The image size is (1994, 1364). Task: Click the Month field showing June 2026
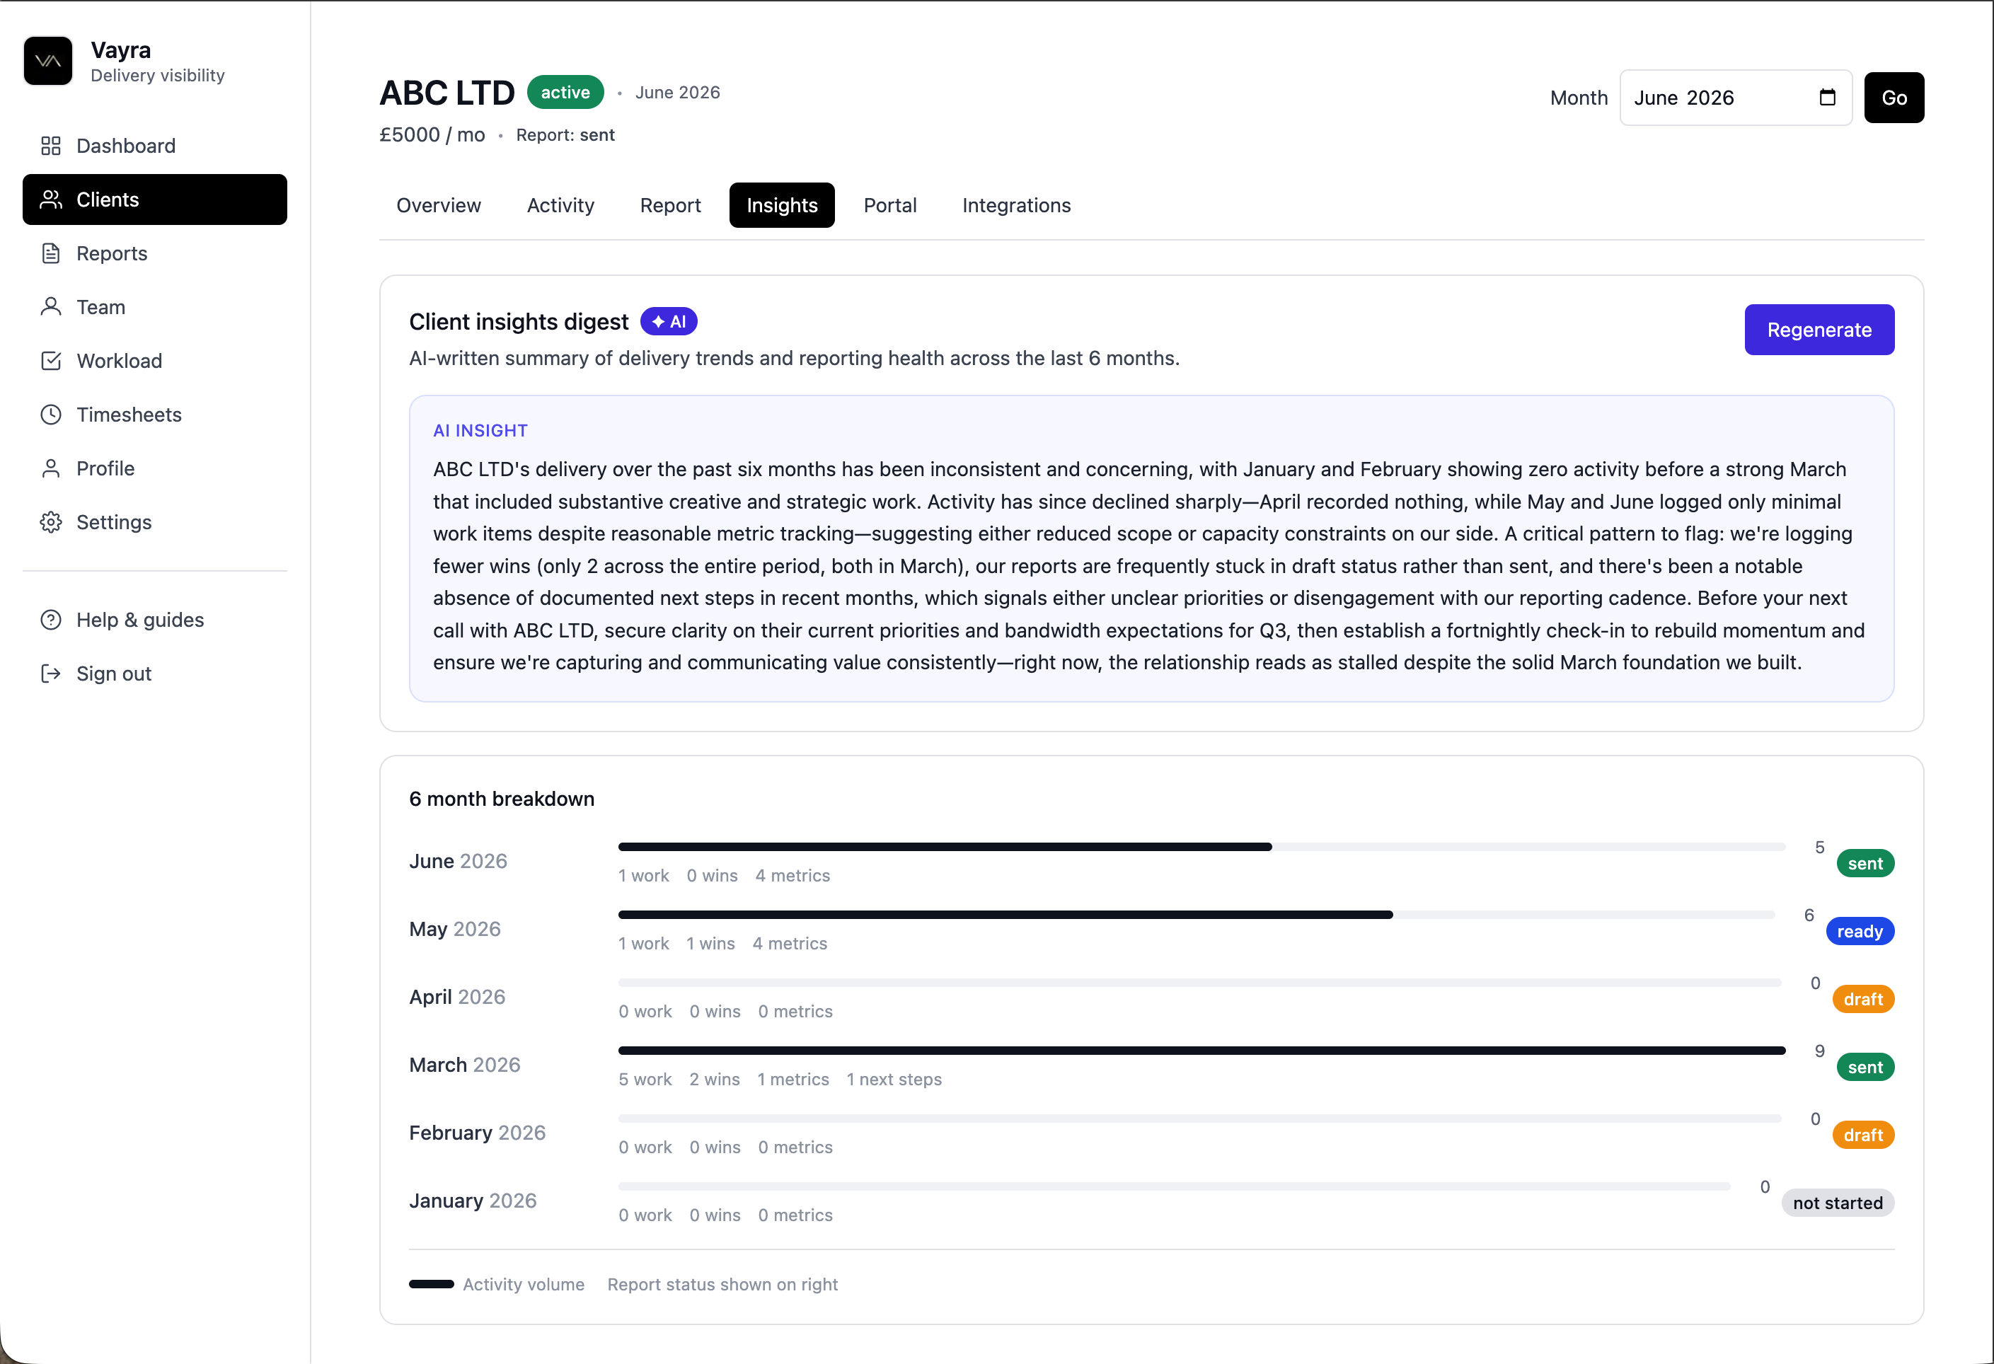tap(1735, 98)
